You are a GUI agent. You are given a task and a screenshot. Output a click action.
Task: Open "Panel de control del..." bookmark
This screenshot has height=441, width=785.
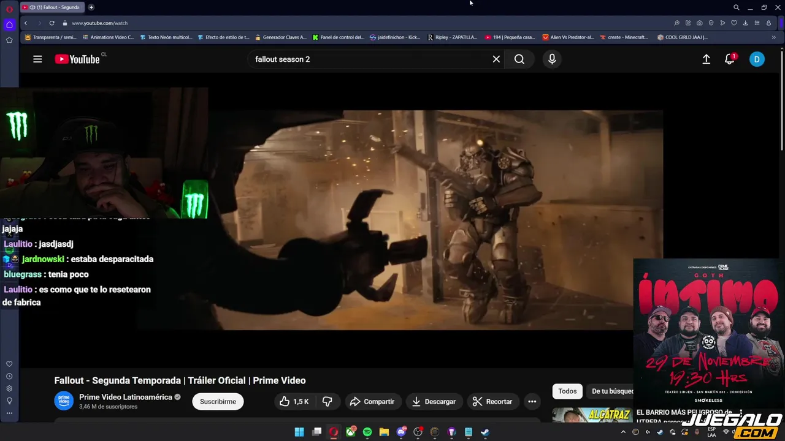(338, 37)
